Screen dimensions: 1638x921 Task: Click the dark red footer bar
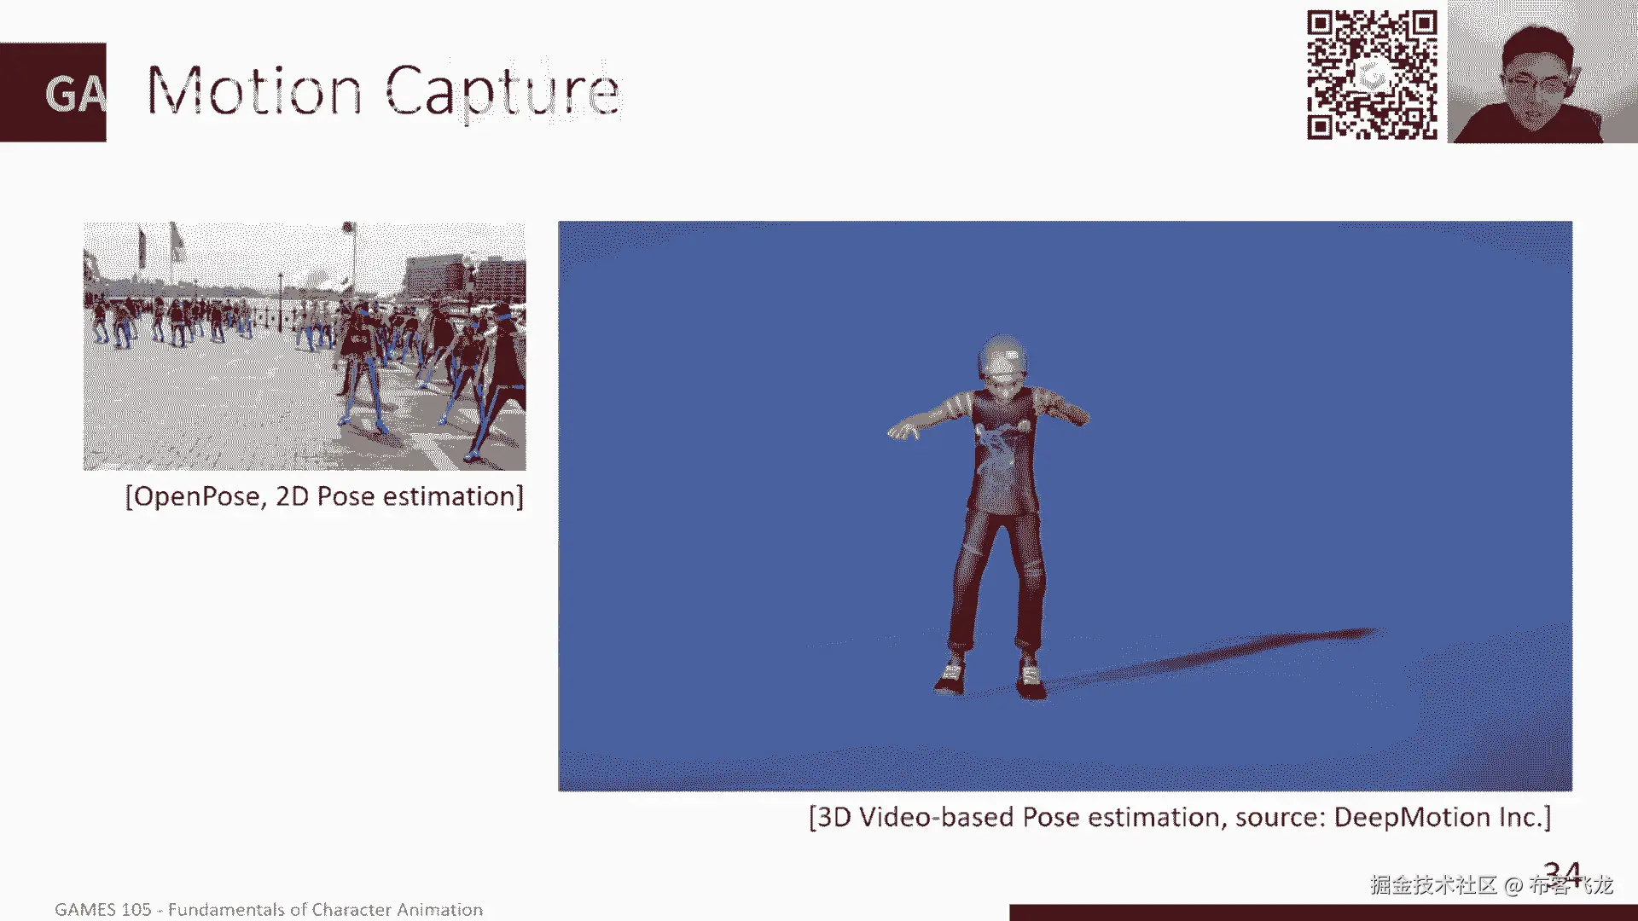pyautogui.click(x=1322, y=912)
